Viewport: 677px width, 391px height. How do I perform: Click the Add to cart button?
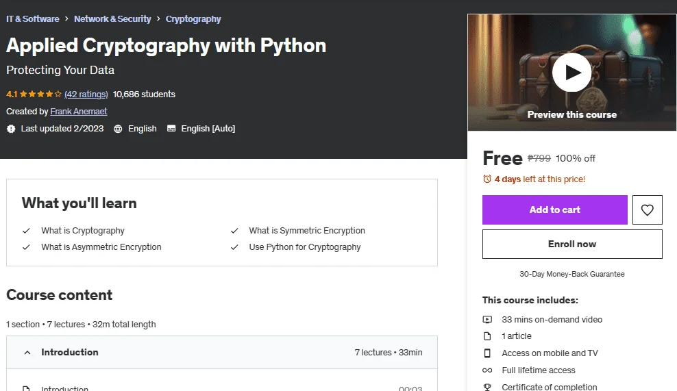pos(555,210)
